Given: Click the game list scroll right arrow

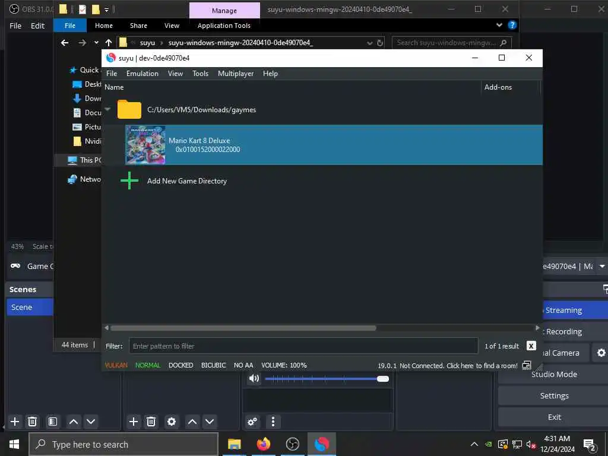Looking at the screenshot, I should (x=537, y=328).
